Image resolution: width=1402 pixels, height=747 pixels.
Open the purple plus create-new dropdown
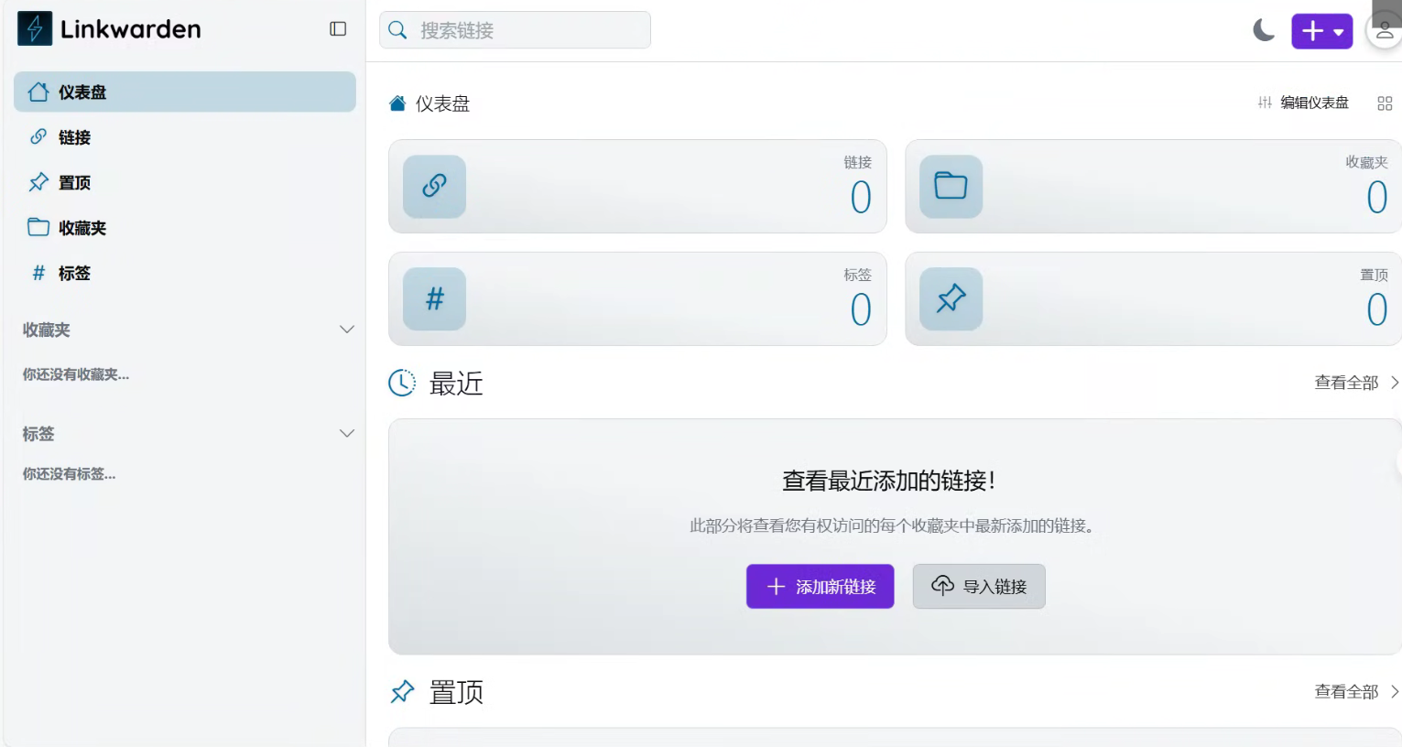(1321, 31)
